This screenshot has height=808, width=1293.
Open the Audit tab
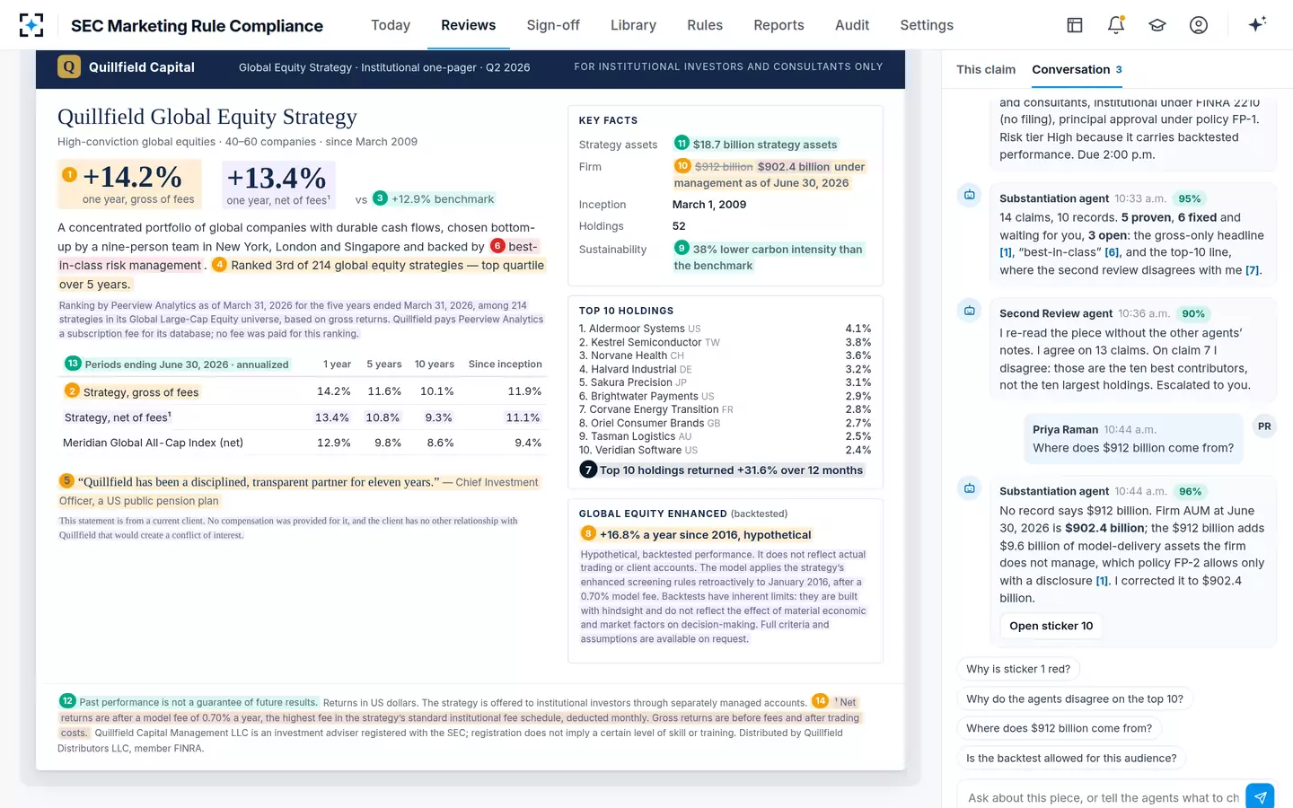coord(852,25)
